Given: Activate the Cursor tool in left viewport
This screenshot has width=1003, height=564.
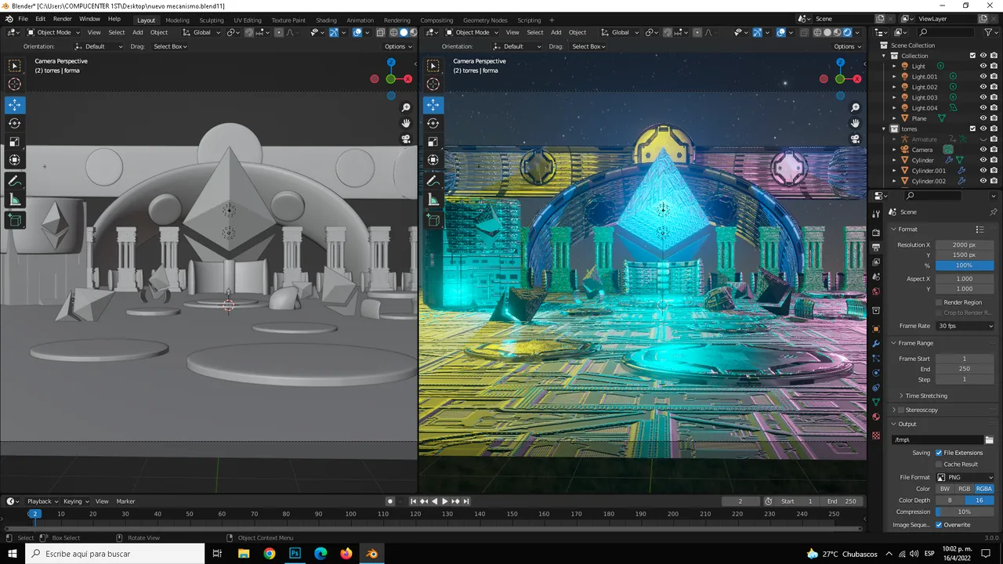Looking at the screenshot, I should pos(15,84).
